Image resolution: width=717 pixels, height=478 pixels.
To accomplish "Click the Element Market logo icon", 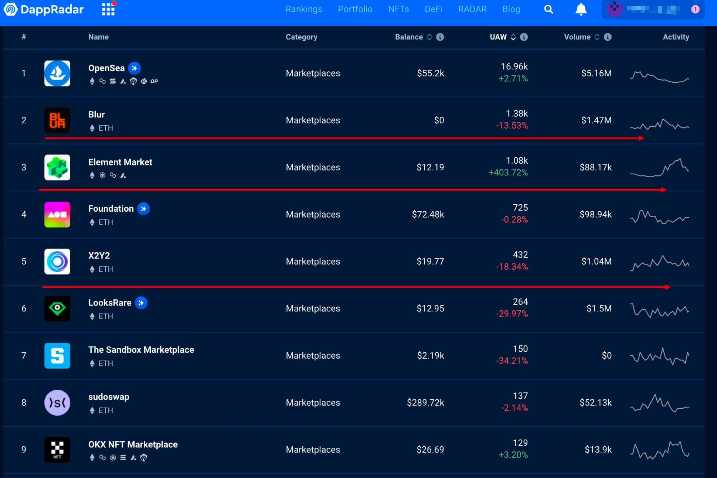I will [x=57, y=167].
